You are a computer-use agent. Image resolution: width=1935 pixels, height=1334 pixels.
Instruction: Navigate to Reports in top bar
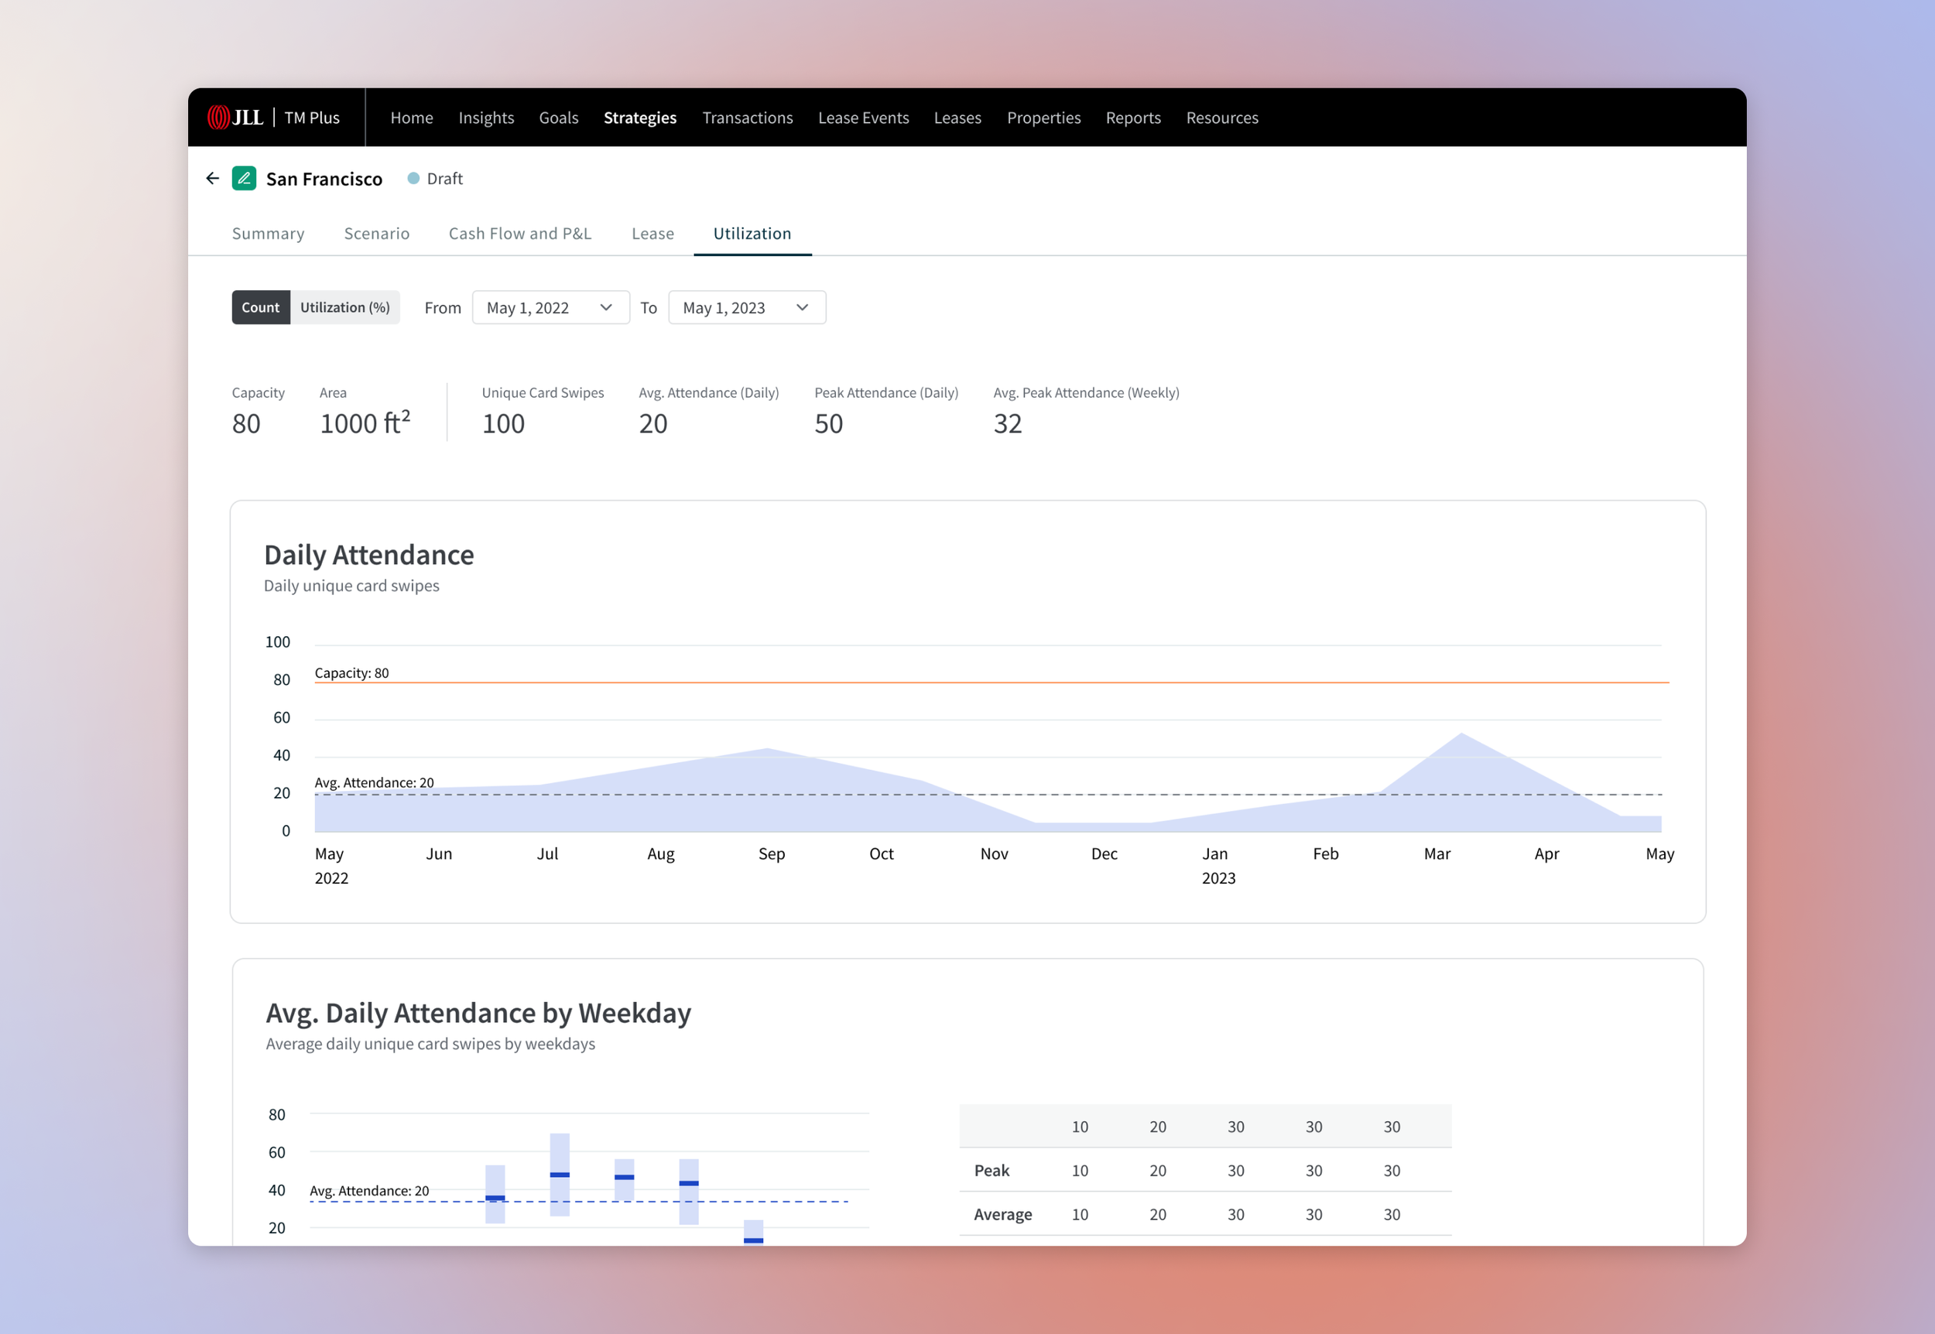click(x=1132, y=118)
